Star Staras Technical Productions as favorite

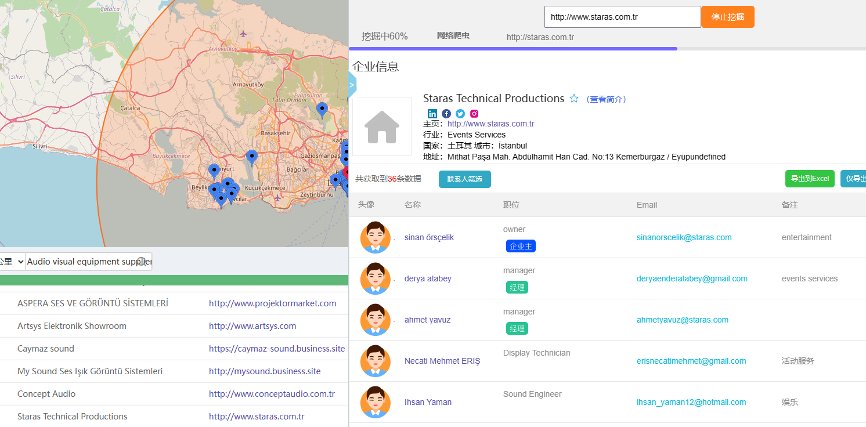(x=574, y=99)
